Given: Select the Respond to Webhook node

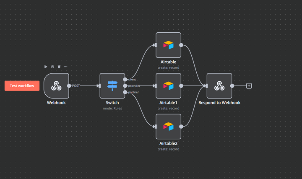Looking at the screenshot, I should [x=219, y=86].
